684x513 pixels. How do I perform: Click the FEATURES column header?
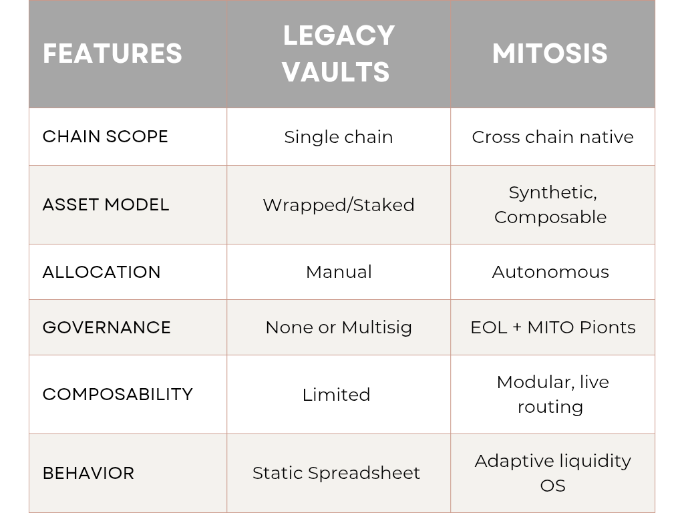tap(128, 54)
